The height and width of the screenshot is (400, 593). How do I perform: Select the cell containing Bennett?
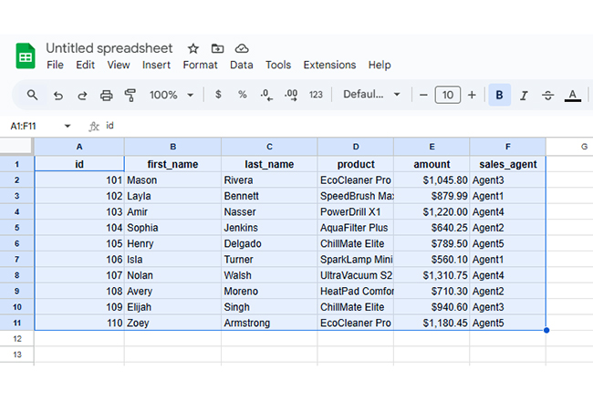(269, 196)
